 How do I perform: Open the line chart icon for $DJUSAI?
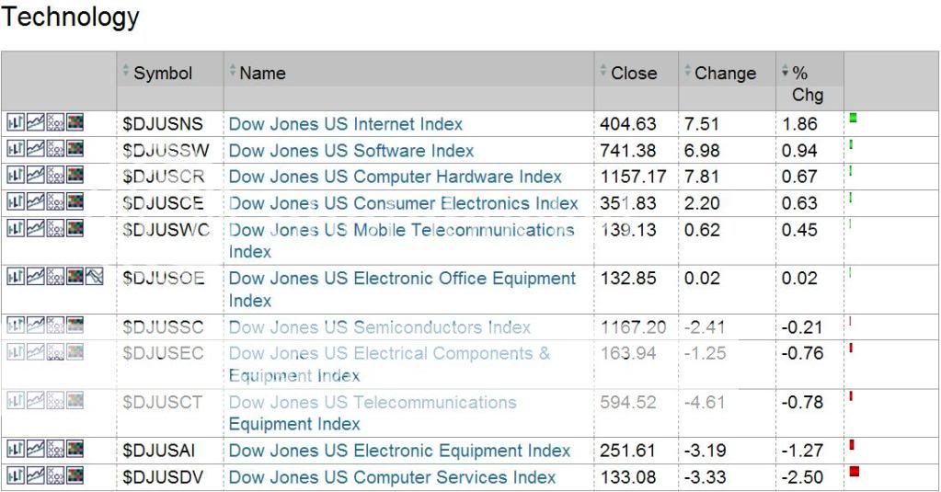(35, 448)
